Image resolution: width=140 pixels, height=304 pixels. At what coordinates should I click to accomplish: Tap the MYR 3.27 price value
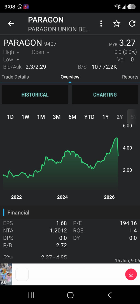click(122, 43)
